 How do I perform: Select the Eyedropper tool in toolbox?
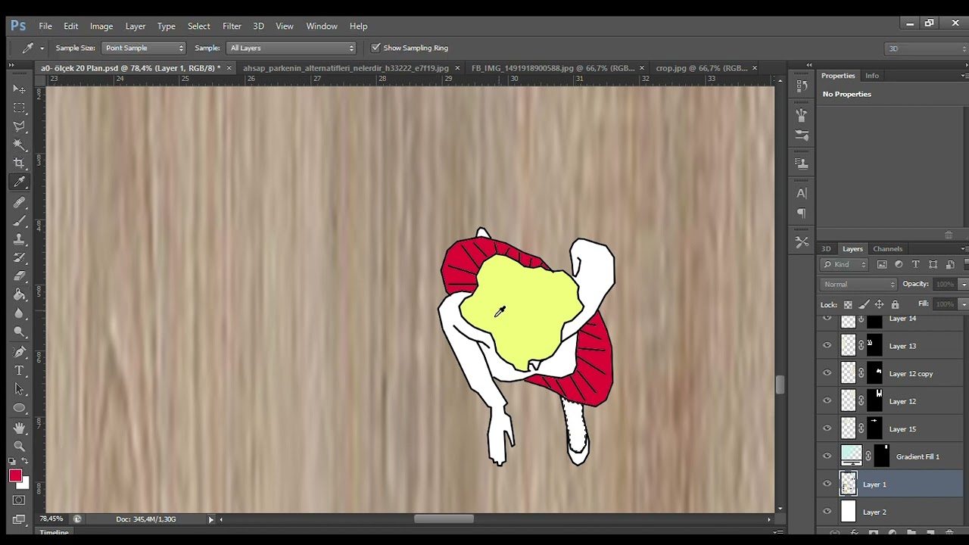click(x=19, y=182)
